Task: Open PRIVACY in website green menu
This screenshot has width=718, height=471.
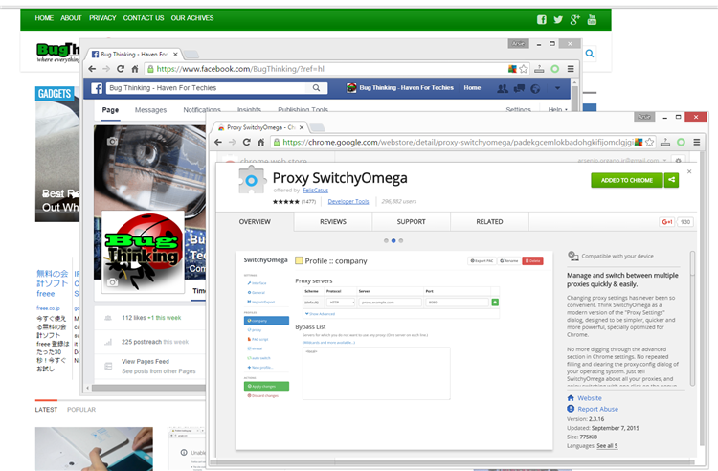Action: pos(102,18)
